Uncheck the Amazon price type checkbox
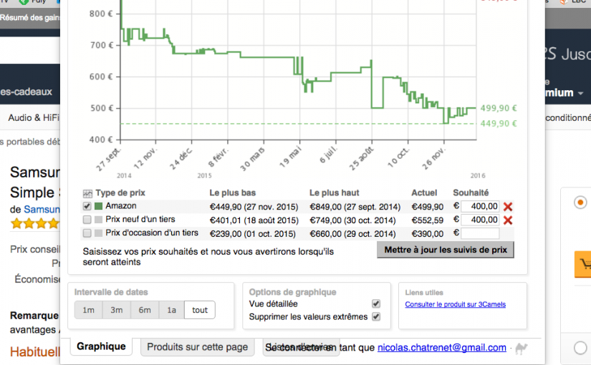Viewport: 591px width, 365px height. pyautogui.click(x=87, y=206)
